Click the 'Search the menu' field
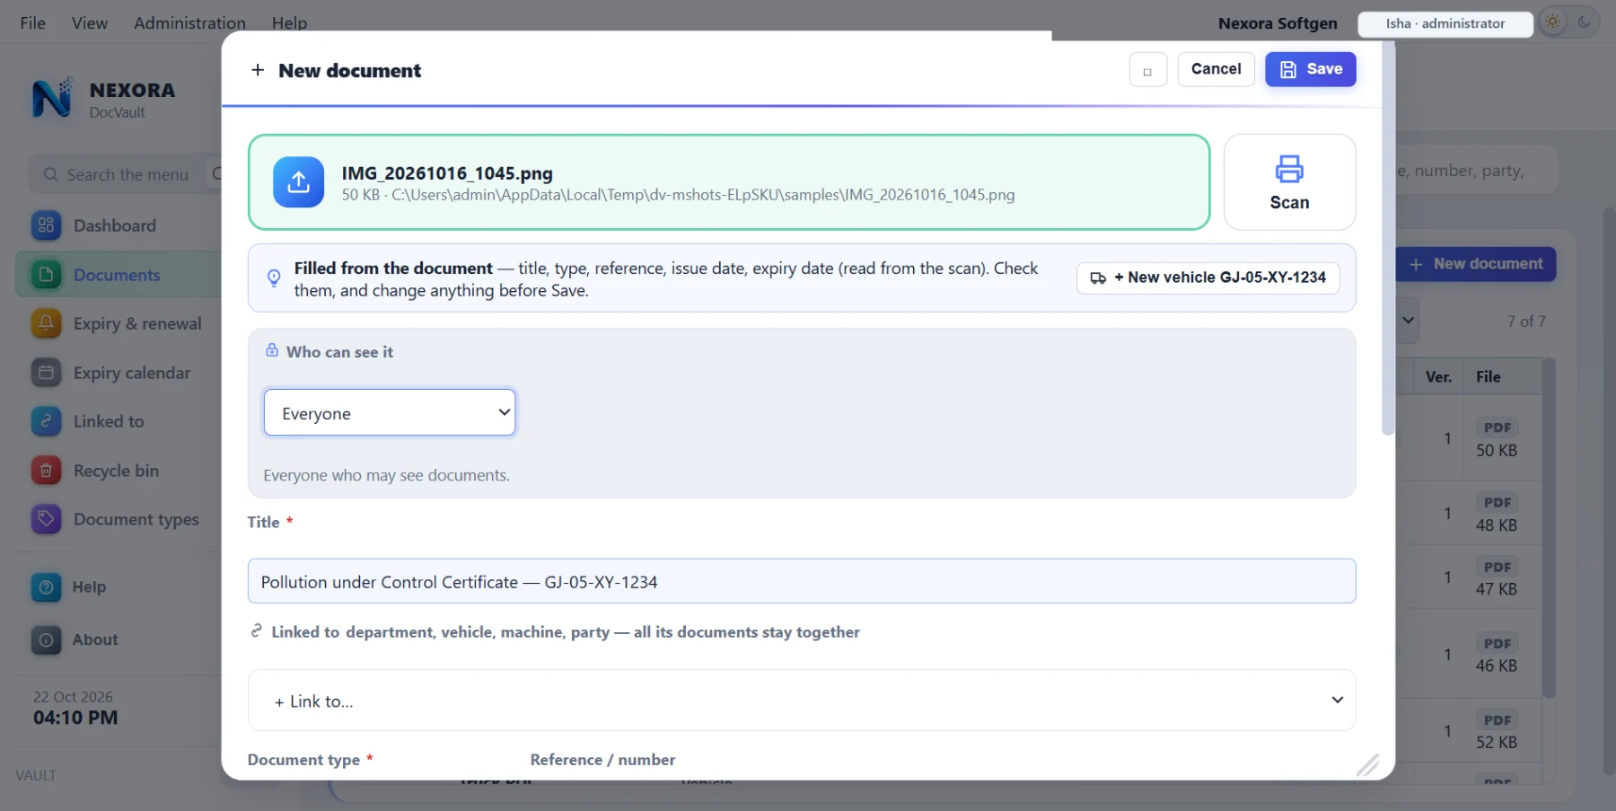 coord(126,174)
